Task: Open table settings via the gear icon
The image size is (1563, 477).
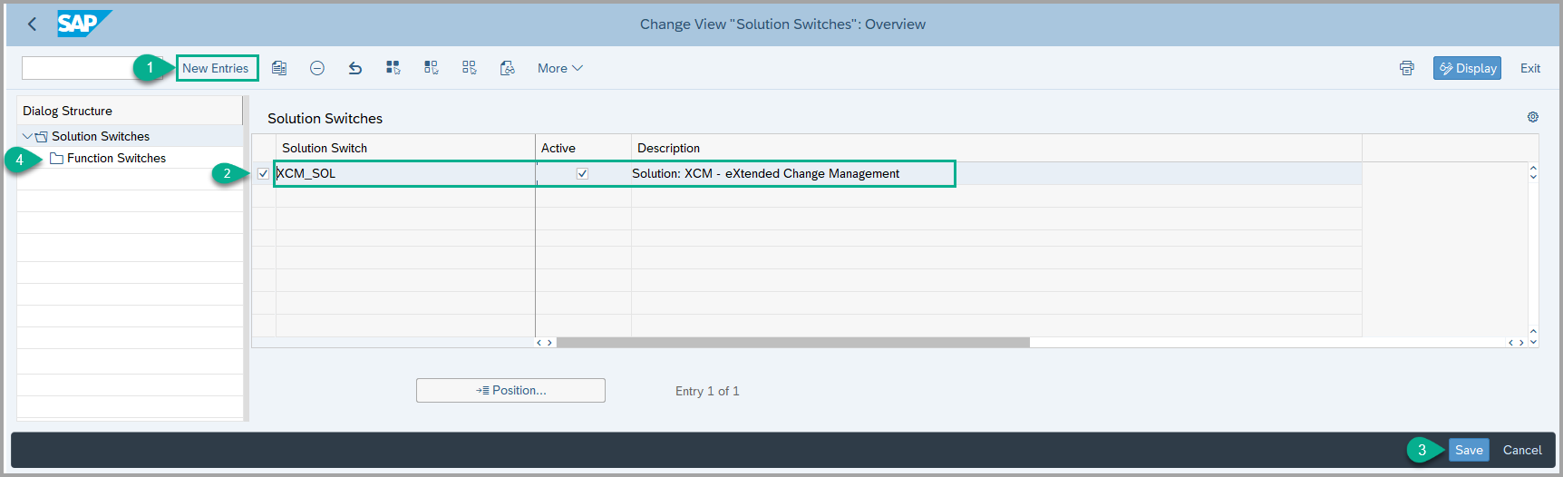Action: click(1532, 117)
